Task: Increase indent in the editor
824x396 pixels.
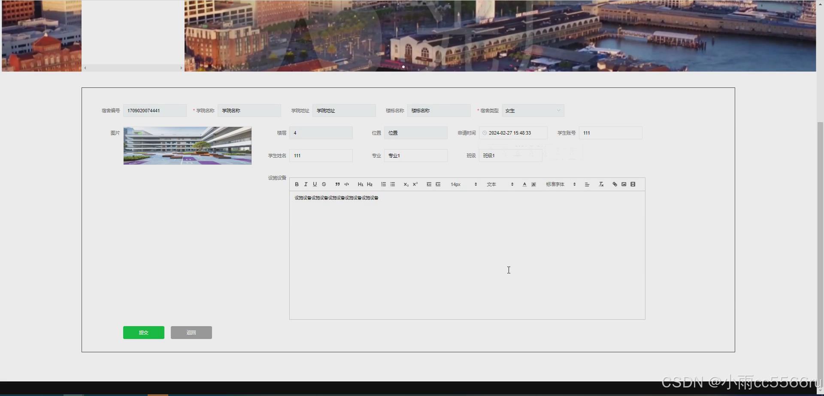Action: pos(438,184)
